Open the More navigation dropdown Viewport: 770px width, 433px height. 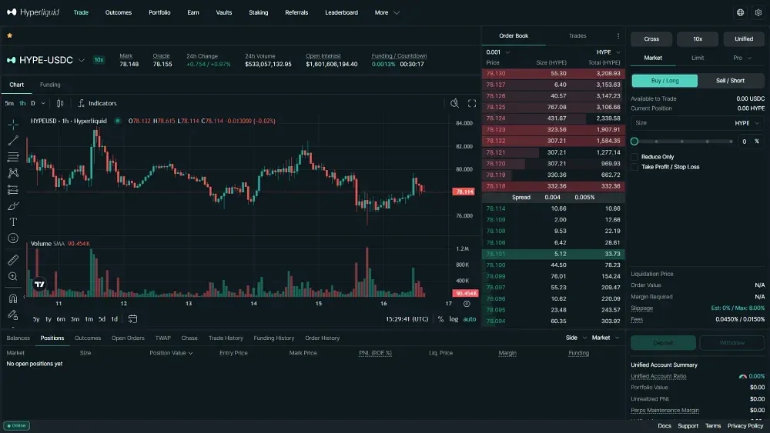(x=387, y=13)
